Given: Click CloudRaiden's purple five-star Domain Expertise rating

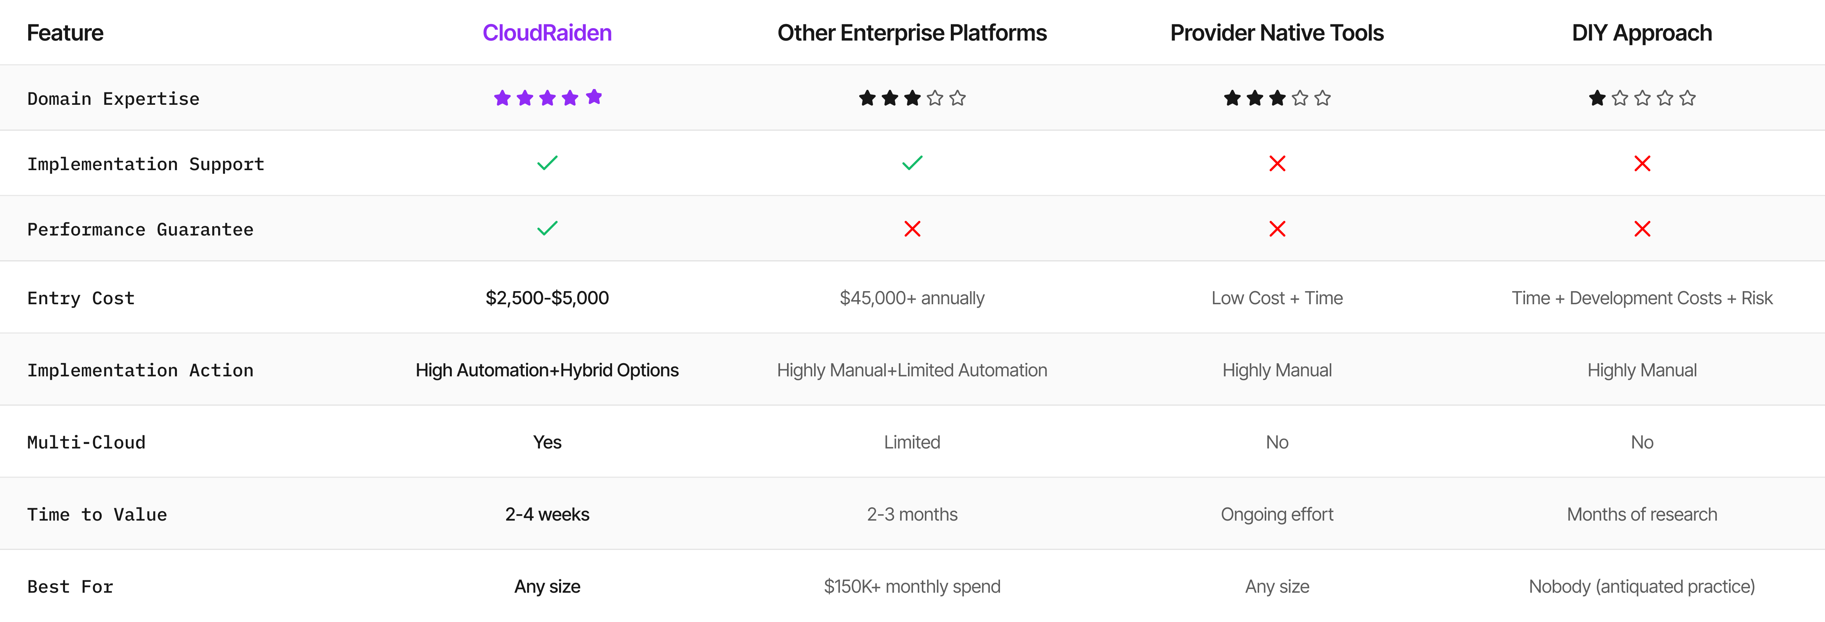Looking at the screenshot, I should point(547,98).
